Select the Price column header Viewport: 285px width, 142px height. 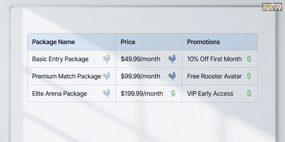[x=128, y=42]
